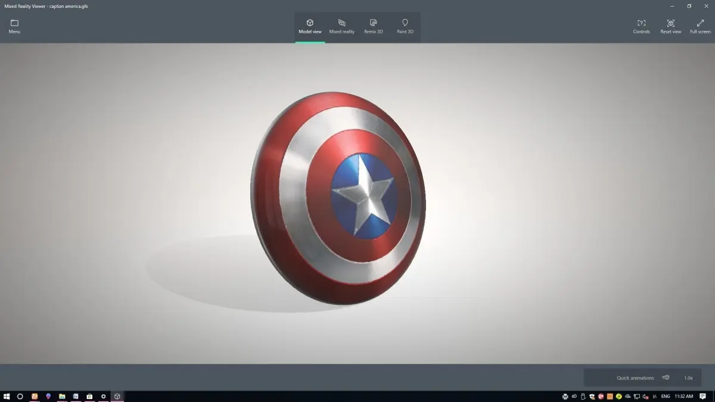Enter Full screen mode
Screen dimensions: 715x402
click(x=700, y=27)
